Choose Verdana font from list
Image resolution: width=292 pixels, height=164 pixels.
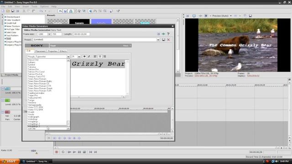[x=47, y=102]
